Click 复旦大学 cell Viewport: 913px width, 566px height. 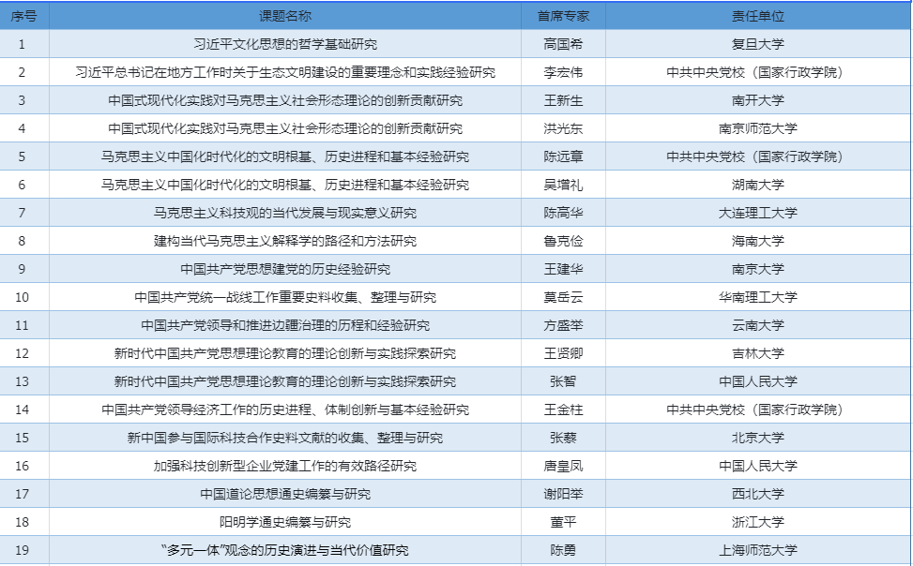click(x=757, y=44)
